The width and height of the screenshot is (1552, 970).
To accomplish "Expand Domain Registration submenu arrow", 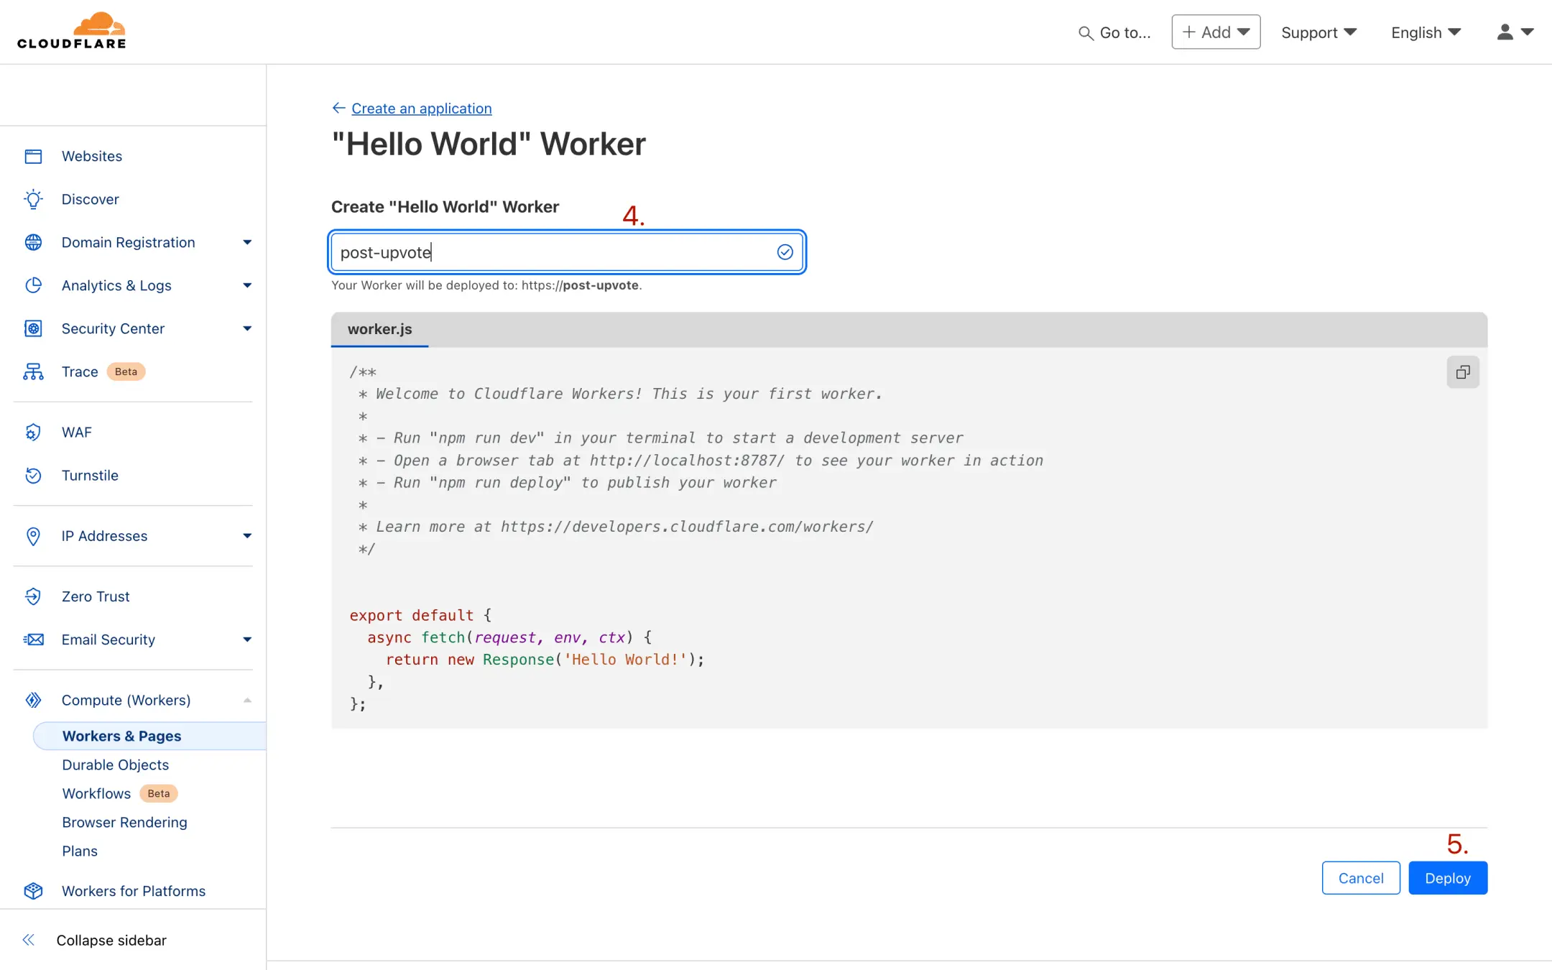I will click(247, 242).
